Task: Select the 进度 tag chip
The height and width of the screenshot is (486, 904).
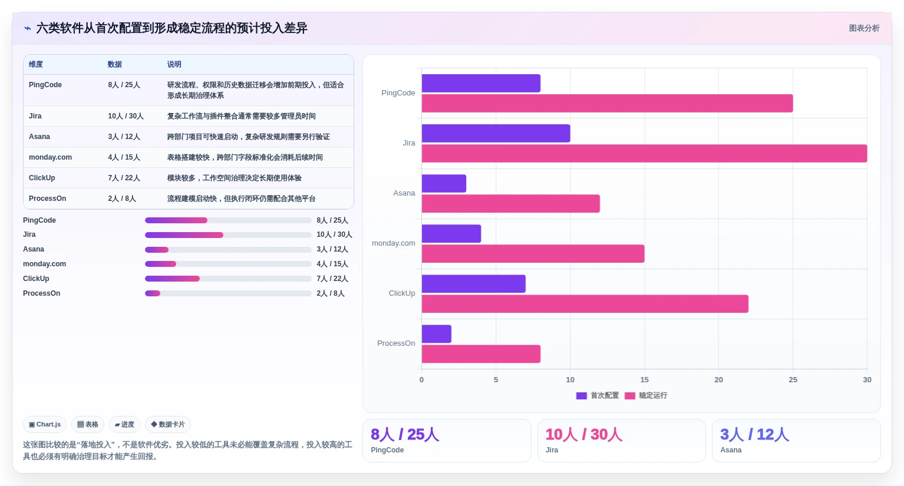Action: point(124,424)
